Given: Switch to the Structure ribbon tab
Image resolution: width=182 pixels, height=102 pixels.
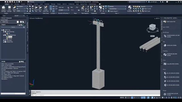Looking at the screenshot, I should 17,4.
